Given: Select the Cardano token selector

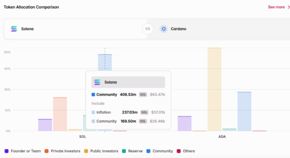Looking at the screenshot, I should pos(219,29).
